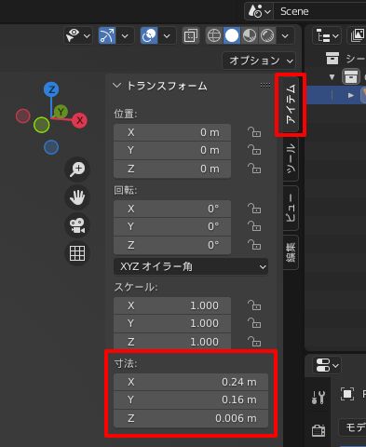Image resolution: width=366 pixels, height=447 pixels.
Task: Click the dimension X field 0.24 m
Action: click(191, 382)
